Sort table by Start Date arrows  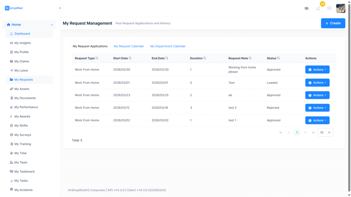click(x=130, y=58)
